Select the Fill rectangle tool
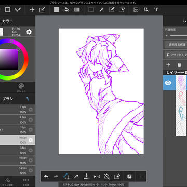Viewport: 187px width, 187px height. pos(57,10)
